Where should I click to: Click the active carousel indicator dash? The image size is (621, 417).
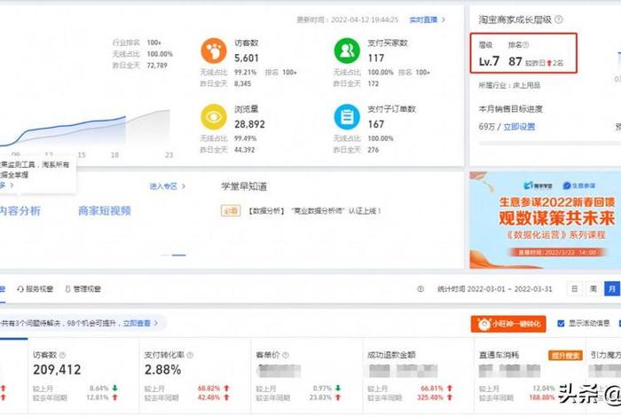[x=179, y=255]
